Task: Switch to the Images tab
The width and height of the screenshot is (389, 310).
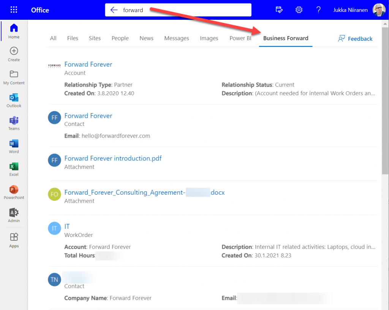Action: [209, 38]
